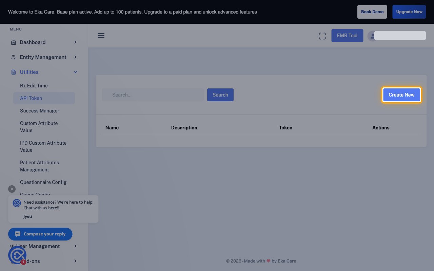Expand the Add-ons chevron
This screenshot has height=271, width=434.
[x=75, y=261]
